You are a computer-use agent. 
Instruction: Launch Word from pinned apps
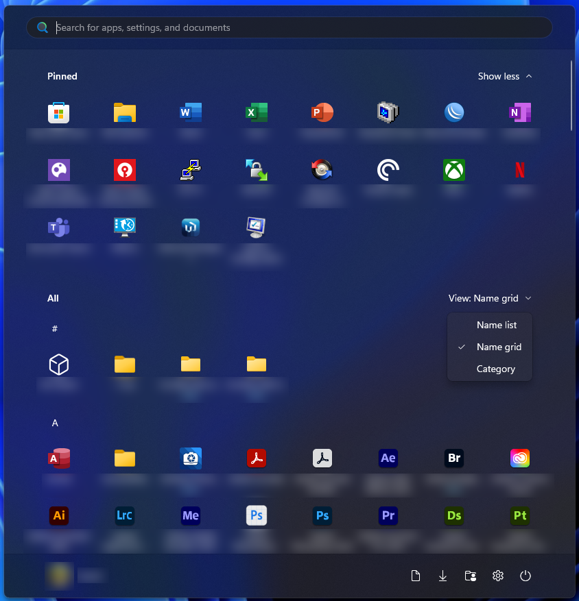click(x=191, y=112)
